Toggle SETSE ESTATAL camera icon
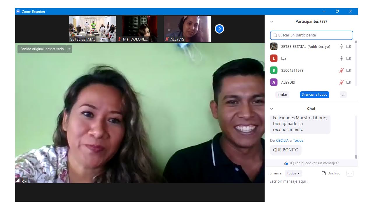Image resolution: width=373 pixels, height=210 pixels. click(x=349, y=46)
